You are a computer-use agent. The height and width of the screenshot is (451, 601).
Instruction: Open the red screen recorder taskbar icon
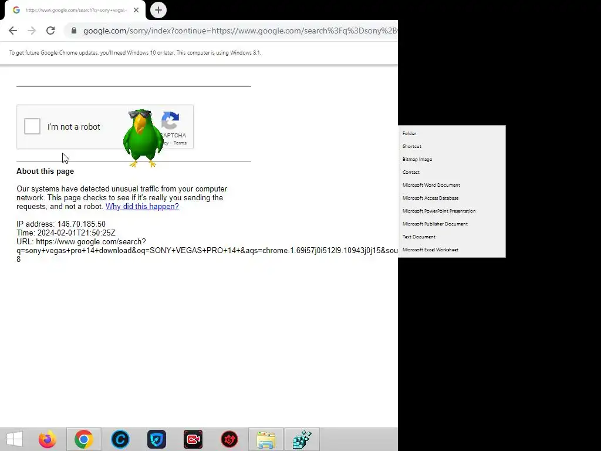(x=193, y=439)
